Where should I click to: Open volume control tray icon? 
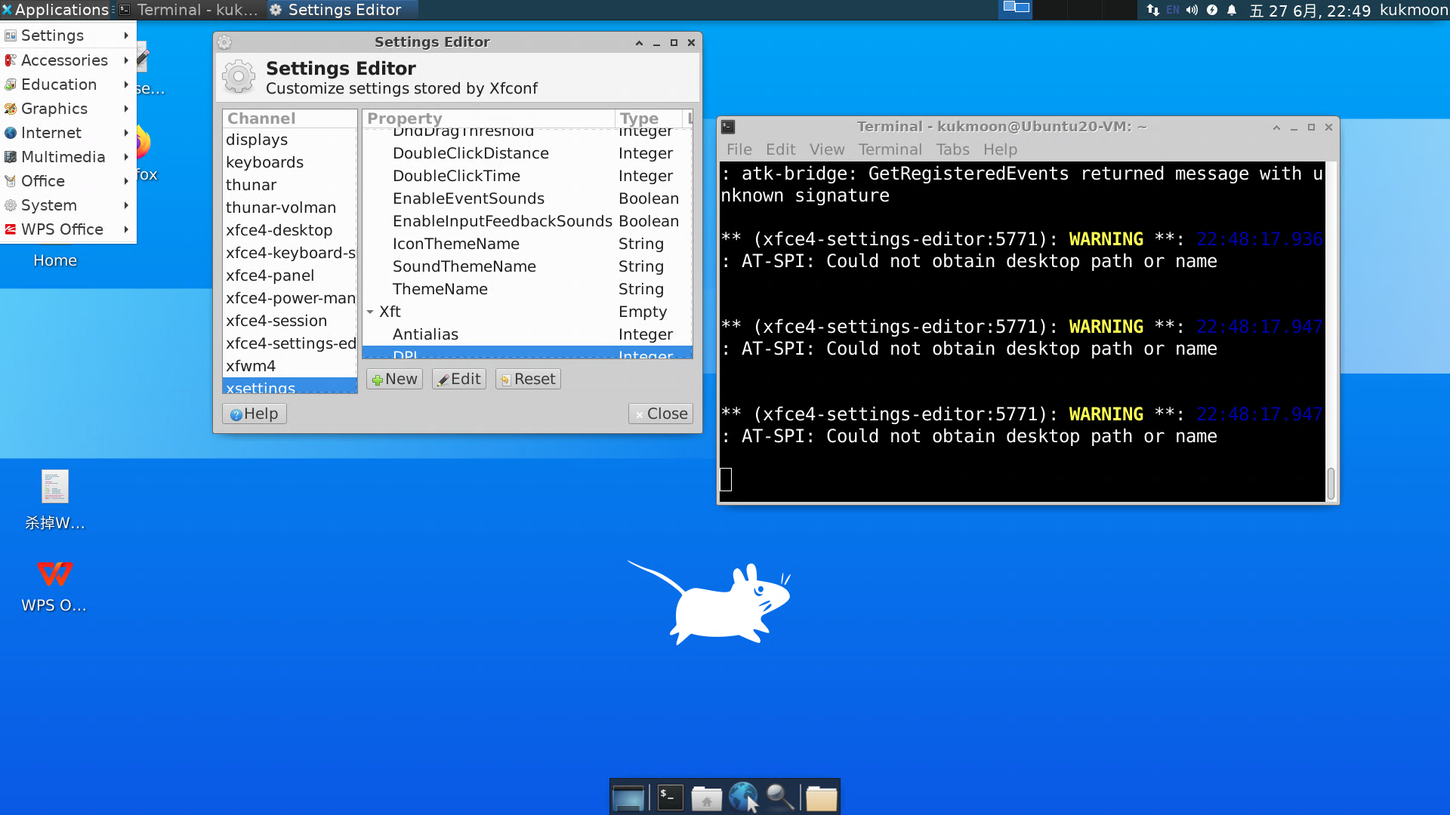(1192, 10)
